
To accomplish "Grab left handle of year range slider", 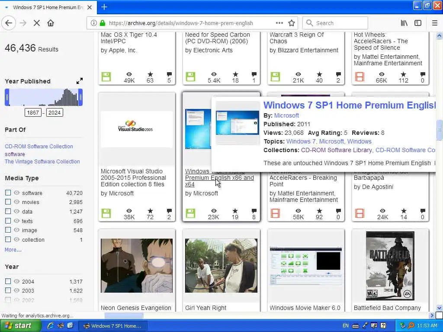I will pyautogui.click(x=7, y=97).
